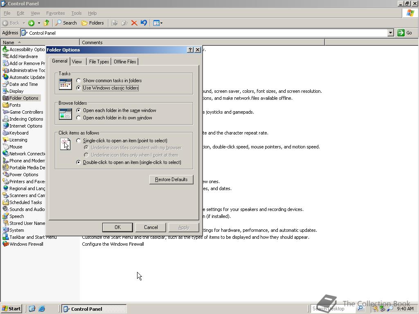Choose Open each folder in the same window
The image size is (419, 314).
point(116,110)
